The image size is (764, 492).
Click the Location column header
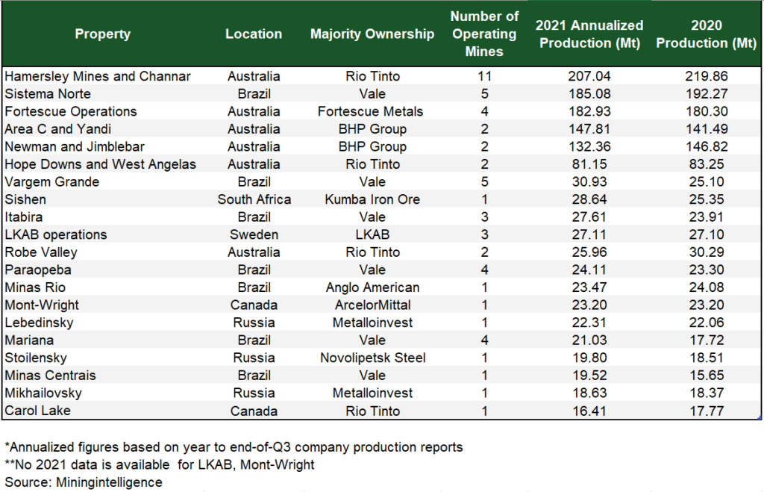tap(254, 34)
